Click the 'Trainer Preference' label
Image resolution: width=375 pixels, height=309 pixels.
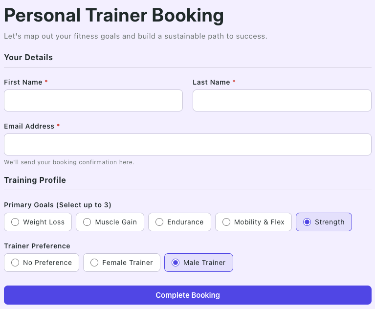tap(37, 246)
